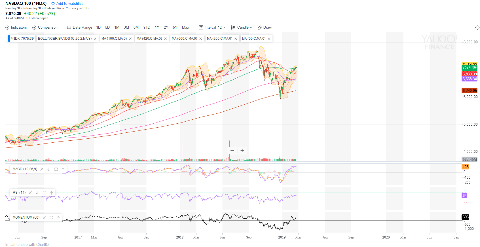
Task: Activate the Draw tool
Action: point(265,28)
